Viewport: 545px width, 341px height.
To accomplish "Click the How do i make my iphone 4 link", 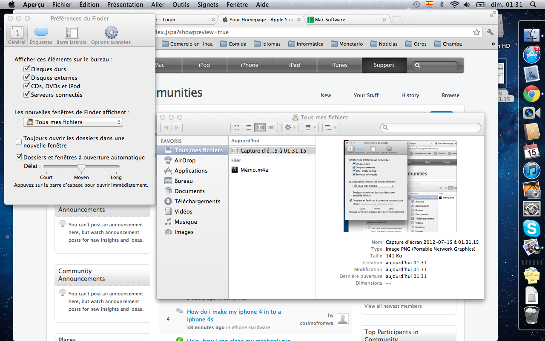I will [234, 315].
